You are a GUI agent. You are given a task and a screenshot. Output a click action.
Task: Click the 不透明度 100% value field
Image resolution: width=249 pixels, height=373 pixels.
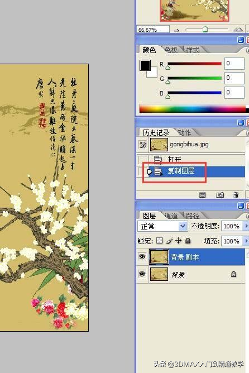coord(232,226)
